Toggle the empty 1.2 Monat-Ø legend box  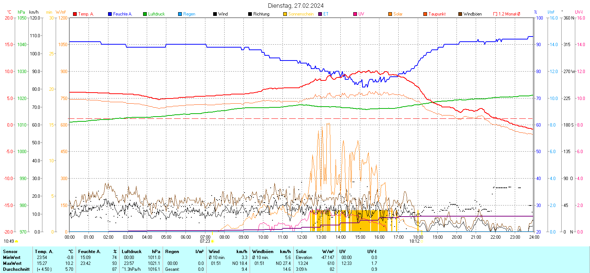[x=495, y=14]
